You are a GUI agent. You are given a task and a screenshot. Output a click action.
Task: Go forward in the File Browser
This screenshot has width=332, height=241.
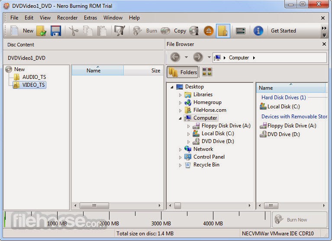198,57
